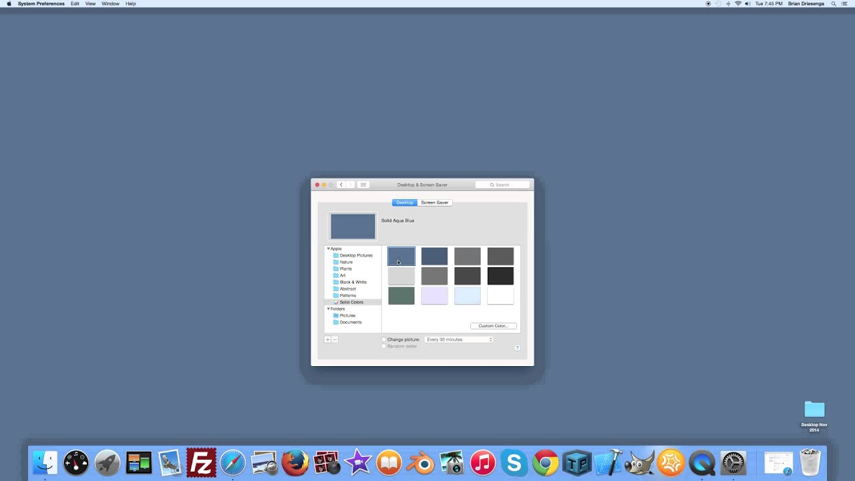Screen dimensions: 855x481
Task: Open the Every 30 minutes interval dropdown
Action: [x=459, y=339]
